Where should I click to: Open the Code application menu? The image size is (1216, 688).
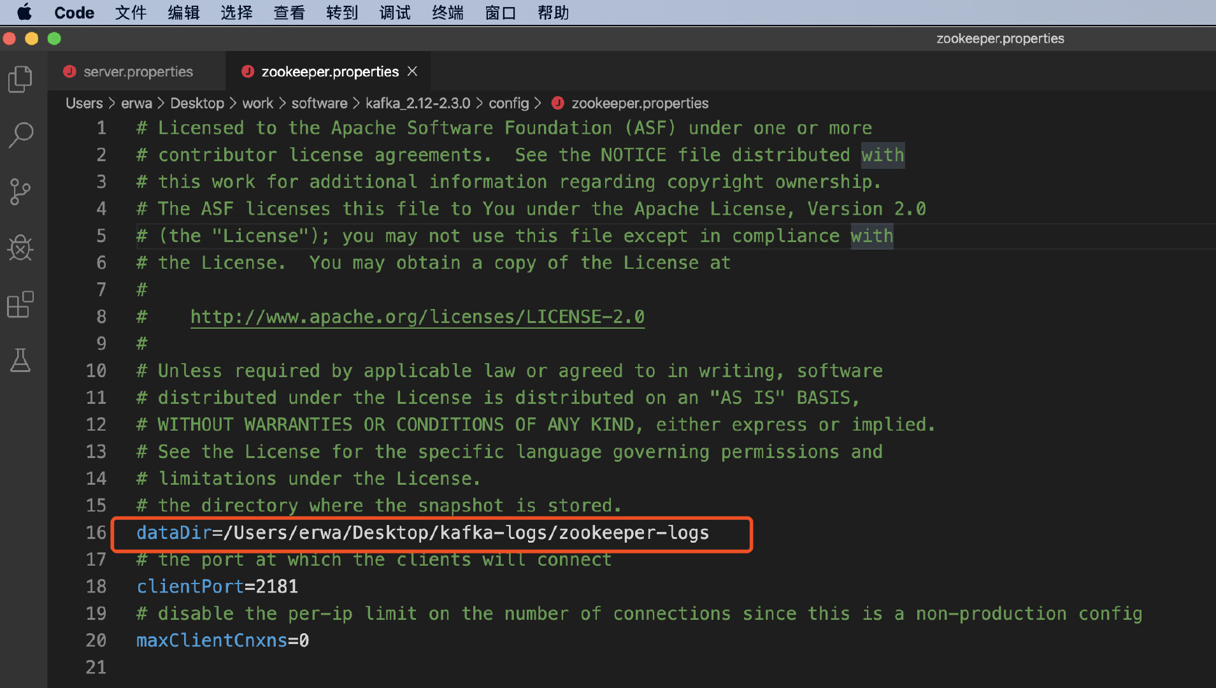74,12
